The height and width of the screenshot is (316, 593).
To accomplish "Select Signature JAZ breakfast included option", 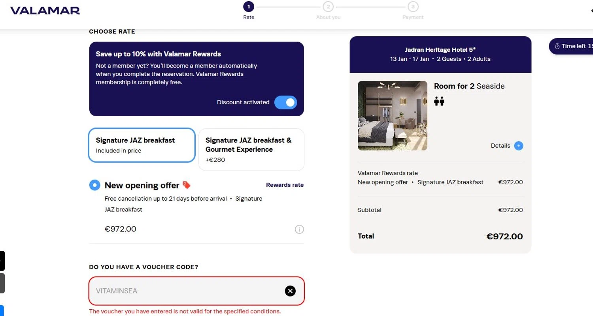I will tap(142, 145).
